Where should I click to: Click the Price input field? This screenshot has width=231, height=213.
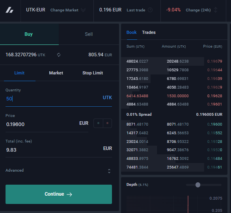[x=47, y=124]
